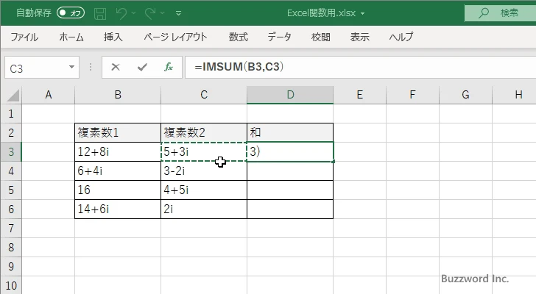The image size is (536, 294).
Task: Click cell containing 6+4i
Action: (x=118, y=171)
